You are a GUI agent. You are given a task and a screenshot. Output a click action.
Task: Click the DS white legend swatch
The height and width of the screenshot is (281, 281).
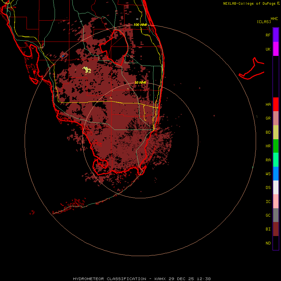coord(276,187)
